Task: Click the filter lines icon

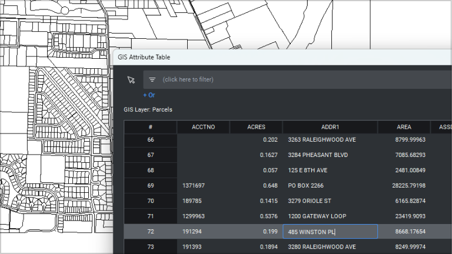Action: (x=152, y=79)
